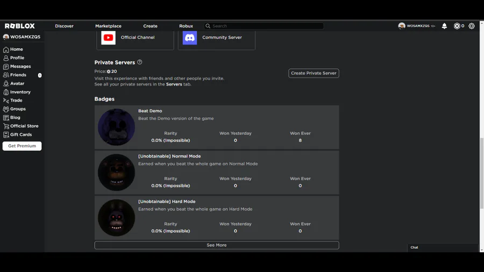
Task: Open the Official Channel link
Action: pyautogui.click(x=138, y=37)
